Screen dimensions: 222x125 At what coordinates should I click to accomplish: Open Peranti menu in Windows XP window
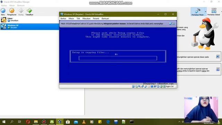(96, 18)
